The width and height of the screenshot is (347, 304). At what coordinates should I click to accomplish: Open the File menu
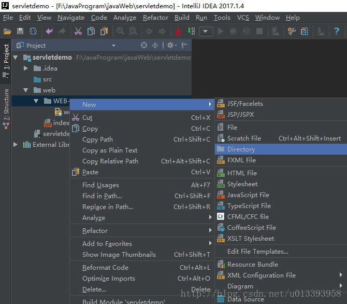tap(8, 18)
